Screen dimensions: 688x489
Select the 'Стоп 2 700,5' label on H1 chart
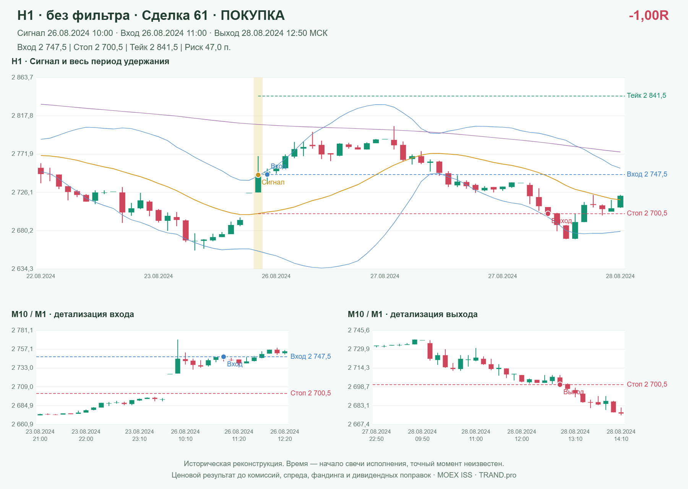[x=647, y=213]
